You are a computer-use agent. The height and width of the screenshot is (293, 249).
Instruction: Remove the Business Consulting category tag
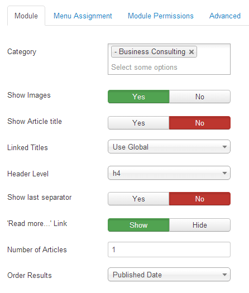tap(191, 52)
